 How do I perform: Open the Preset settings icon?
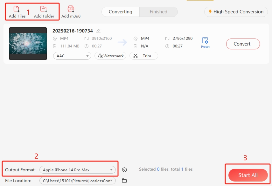tap(205, 41)
